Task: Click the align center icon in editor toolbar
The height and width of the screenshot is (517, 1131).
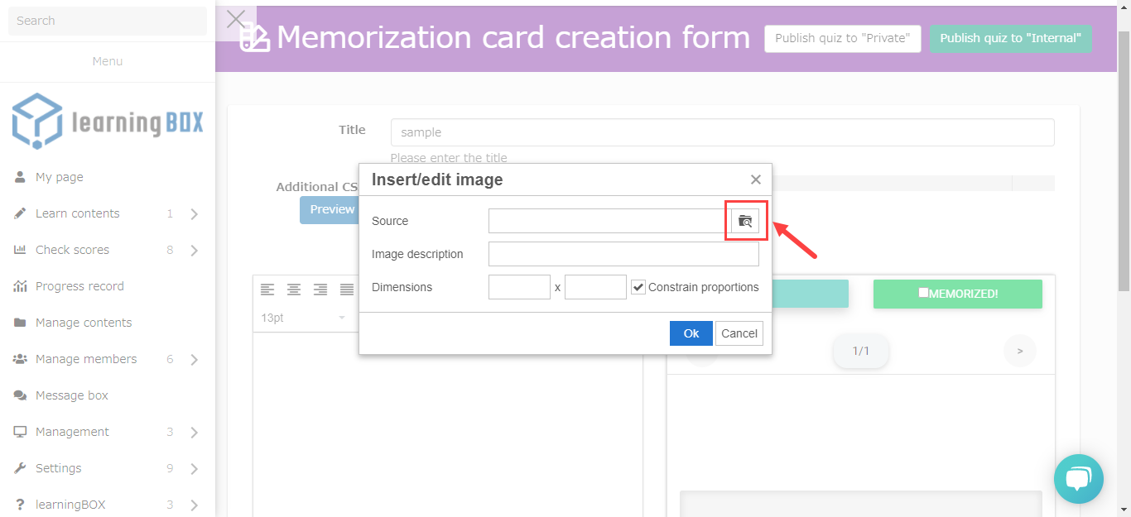Action: tap(294, 290)
